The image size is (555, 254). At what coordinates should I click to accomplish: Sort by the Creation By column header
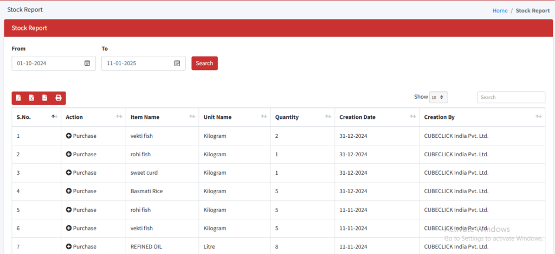click(x=482, y=117)
